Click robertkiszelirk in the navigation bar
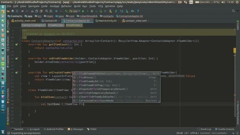The height and width of the screenshot is (135, 240). (87, 16)
